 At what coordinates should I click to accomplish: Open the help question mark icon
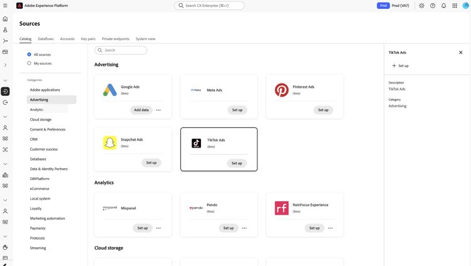(x=433, y=6)
